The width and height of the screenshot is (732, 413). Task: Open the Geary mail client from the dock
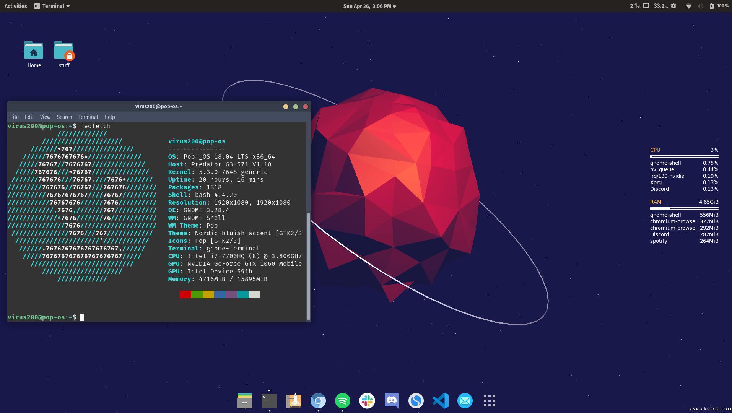[465, 401]
